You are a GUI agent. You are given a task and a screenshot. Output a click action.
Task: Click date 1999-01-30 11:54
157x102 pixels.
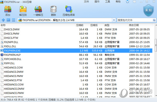[x=139, y=55]
